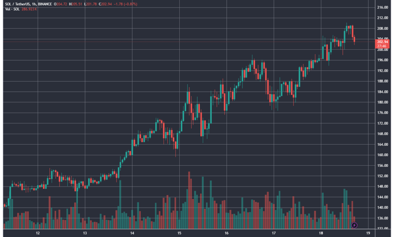The image size is (394, 237).
Task: Click date 19 on the time axis
Action: pyautogui.click(x=368, y=234)
